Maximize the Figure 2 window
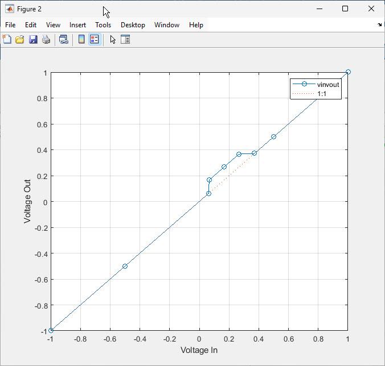 (x=345, y=9)
